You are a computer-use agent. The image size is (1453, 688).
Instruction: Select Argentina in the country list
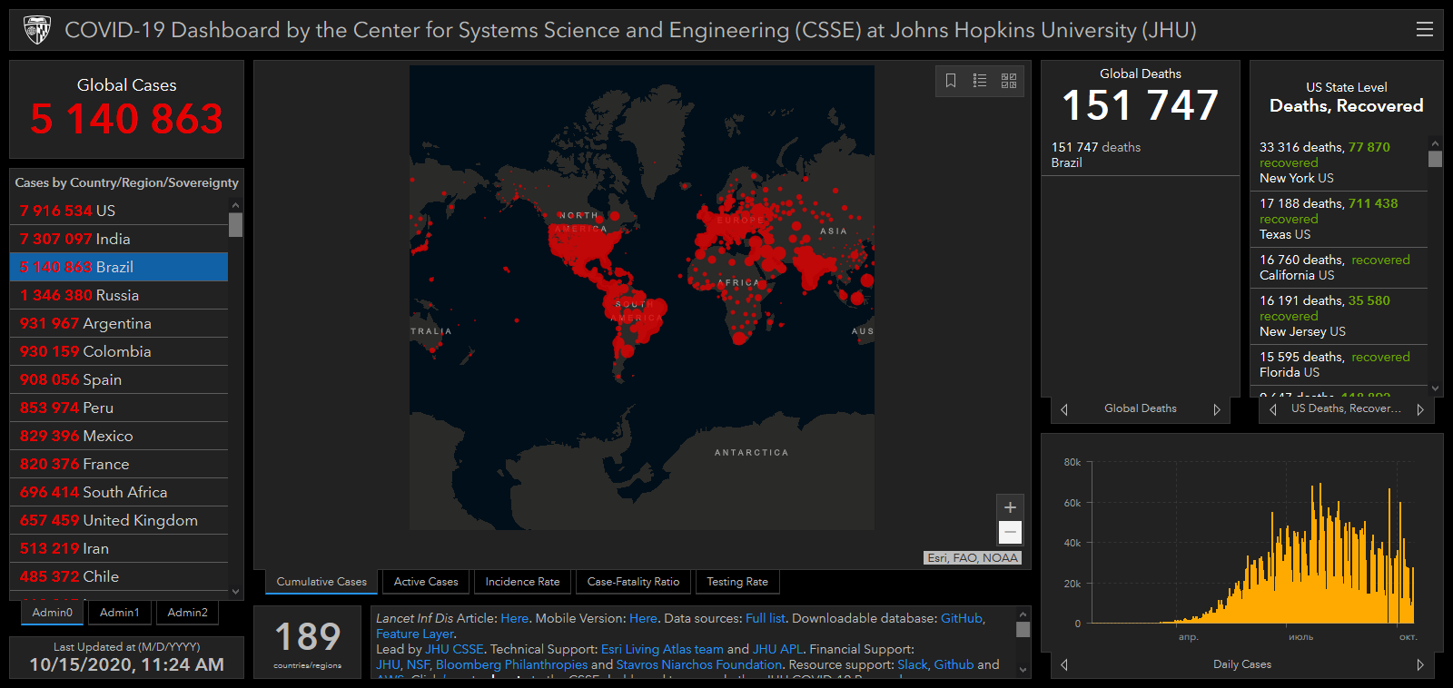click(x=119, y=323)
